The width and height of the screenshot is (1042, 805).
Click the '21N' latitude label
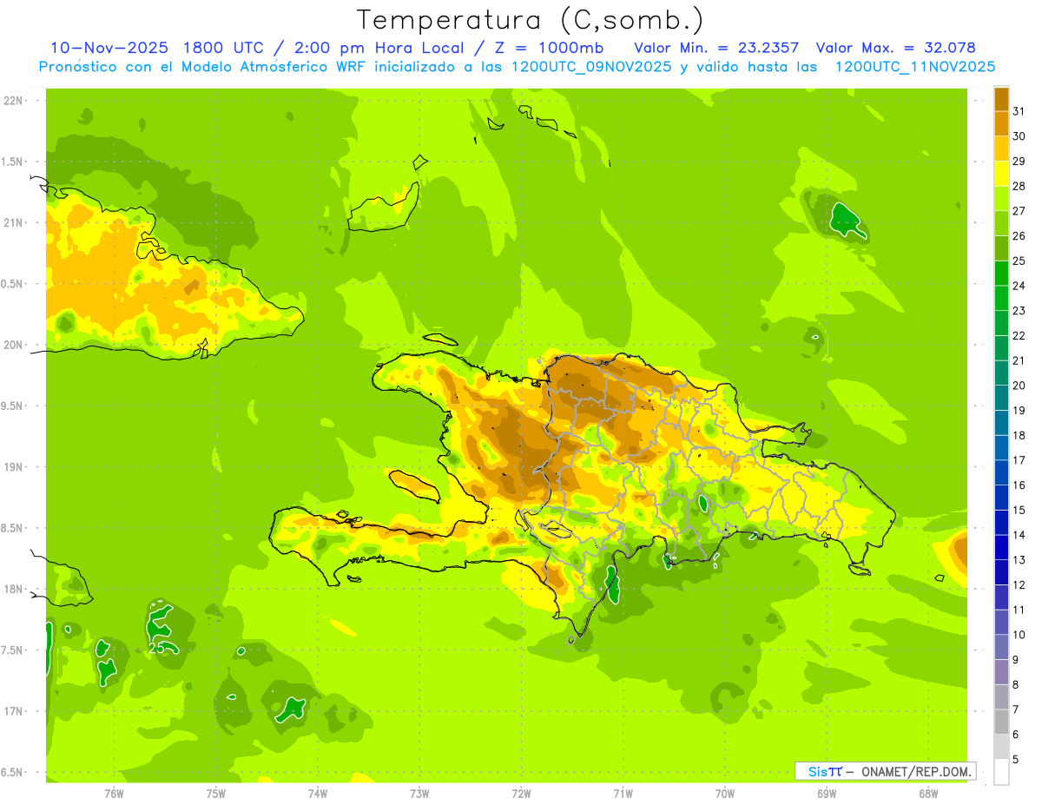[13, 223]
